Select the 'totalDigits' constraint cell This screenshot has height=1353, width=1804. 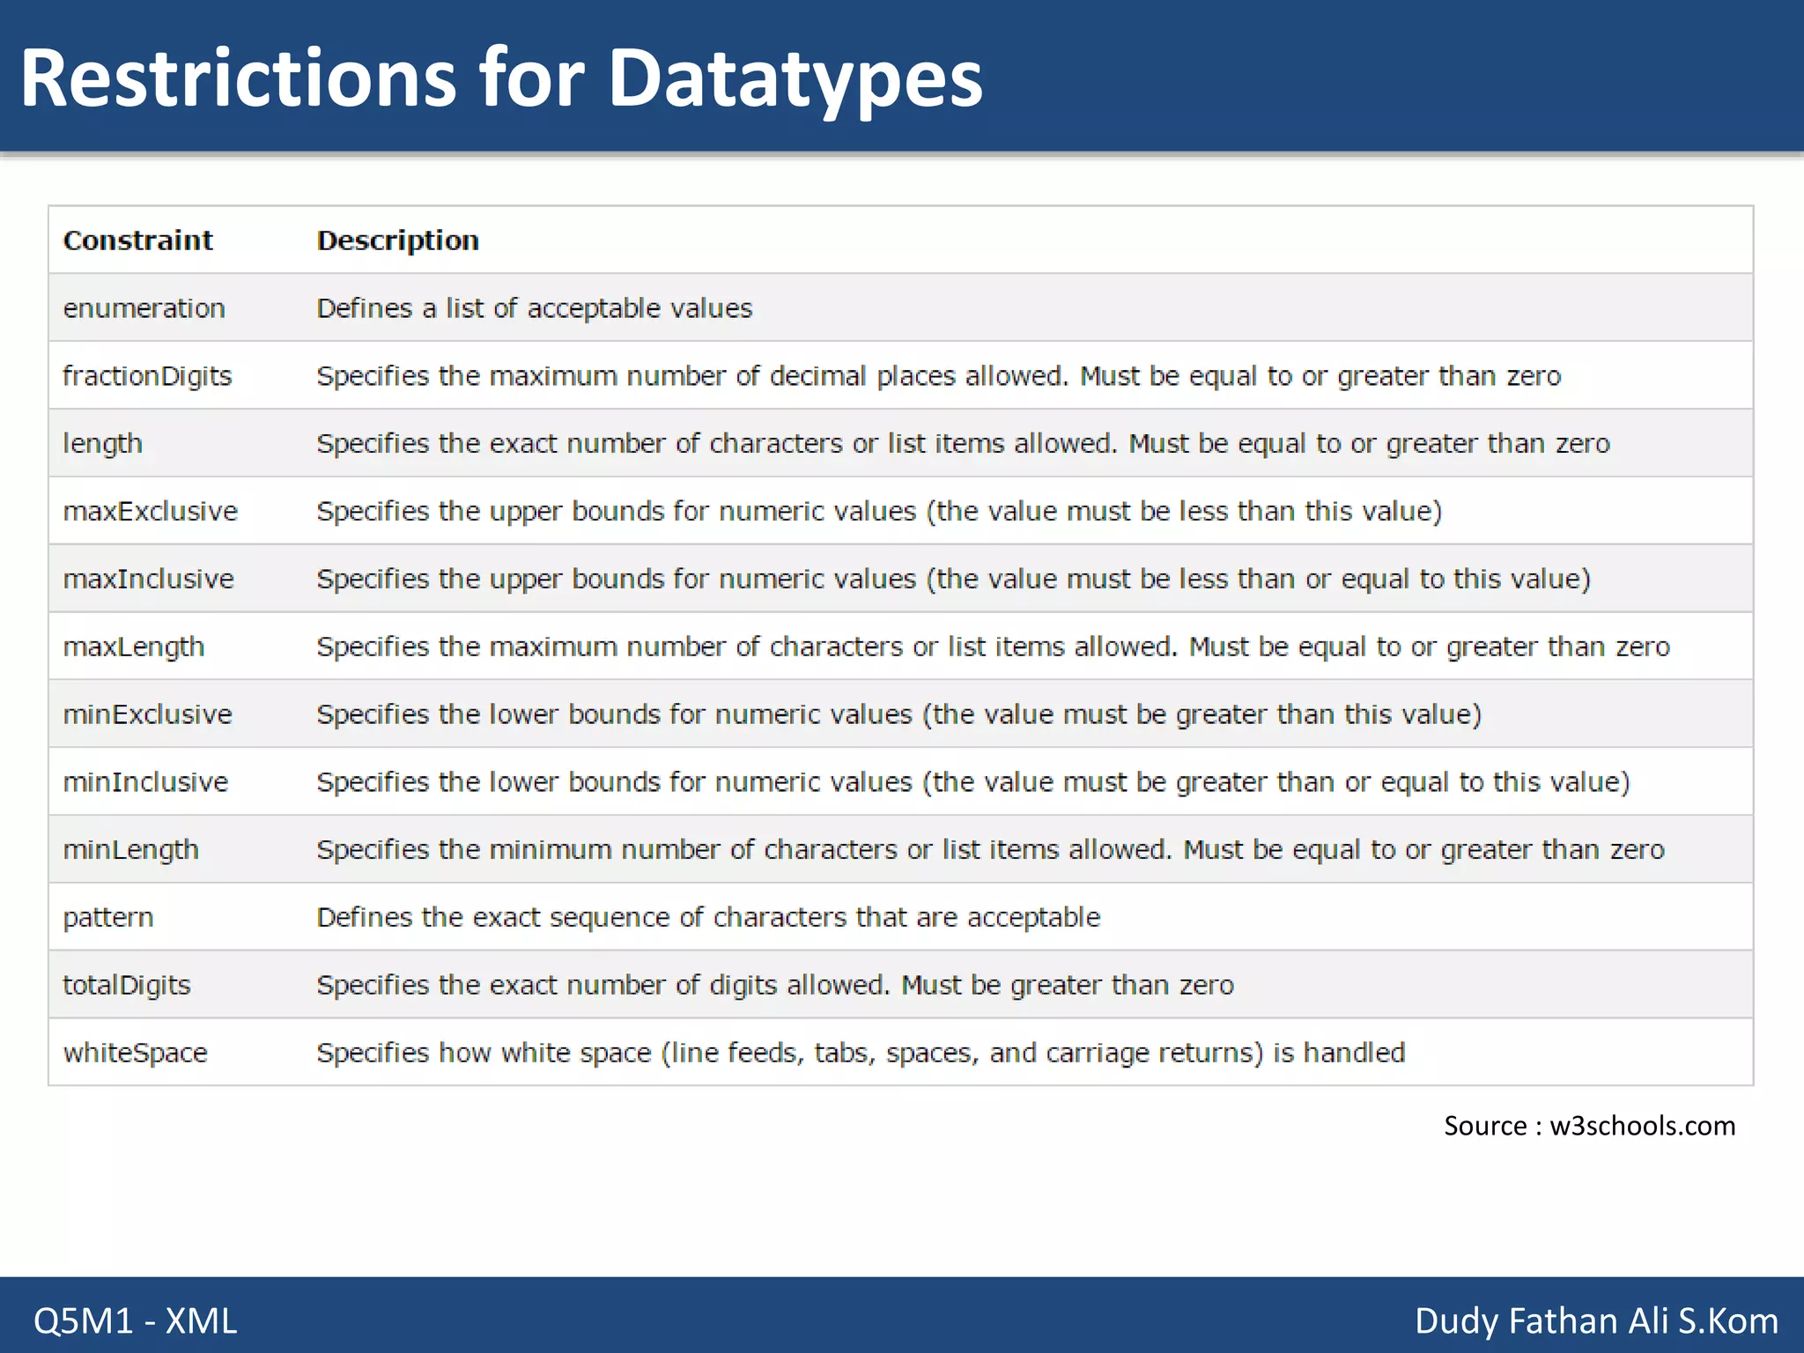point(126,985)
